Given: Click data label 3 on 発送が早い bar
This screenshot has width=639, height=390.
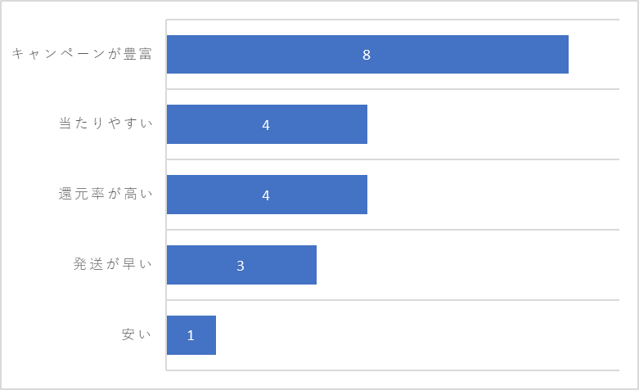Looking at the screenshot, I should click(x=241, y=266).
